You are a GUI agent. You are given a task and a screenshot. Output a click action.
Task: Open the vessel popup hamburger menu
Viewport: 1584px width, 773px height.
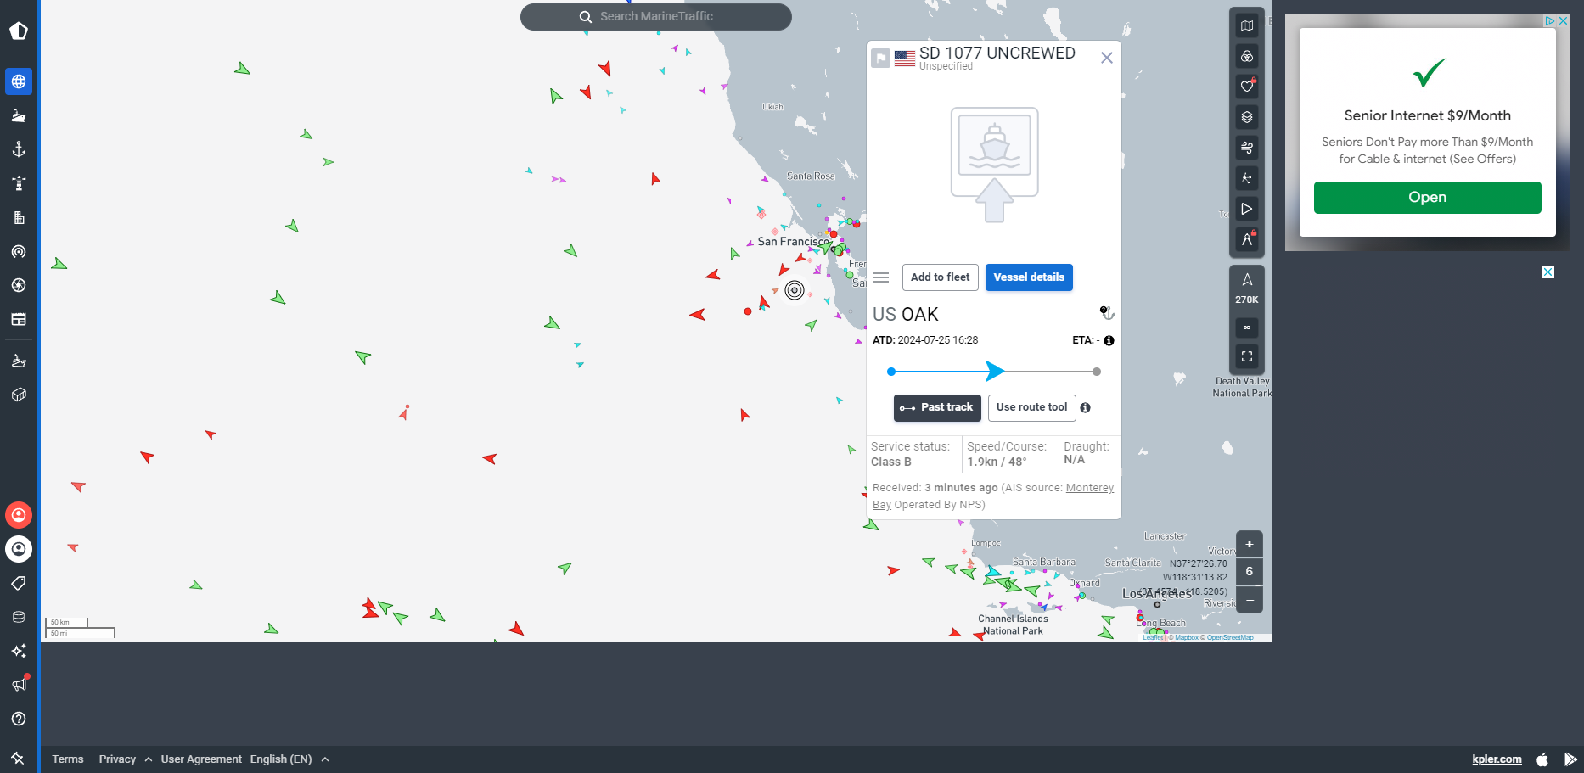click(x=881, y=277)
